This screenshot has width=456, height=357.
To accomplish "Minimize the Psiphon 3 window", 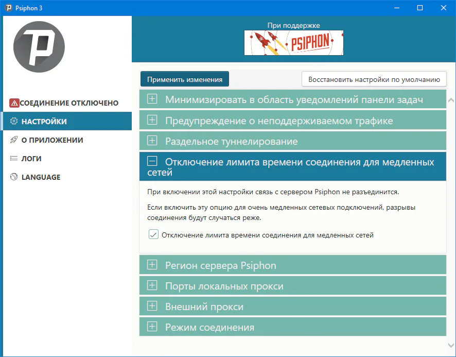I will pos(397,8).
